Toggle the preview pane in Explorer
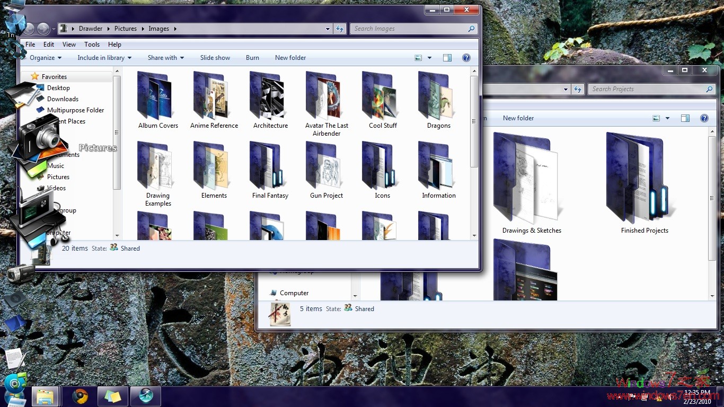This screenshot has height=407, width=724. tap(447, 57)
